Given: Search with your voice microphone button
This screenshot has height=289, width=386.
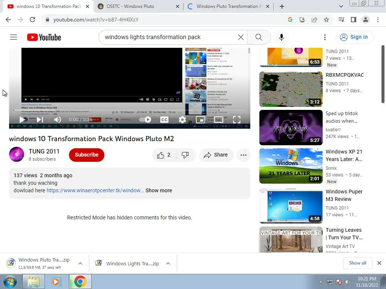Looking at the screenshot, I should click(x=281, y=37).
